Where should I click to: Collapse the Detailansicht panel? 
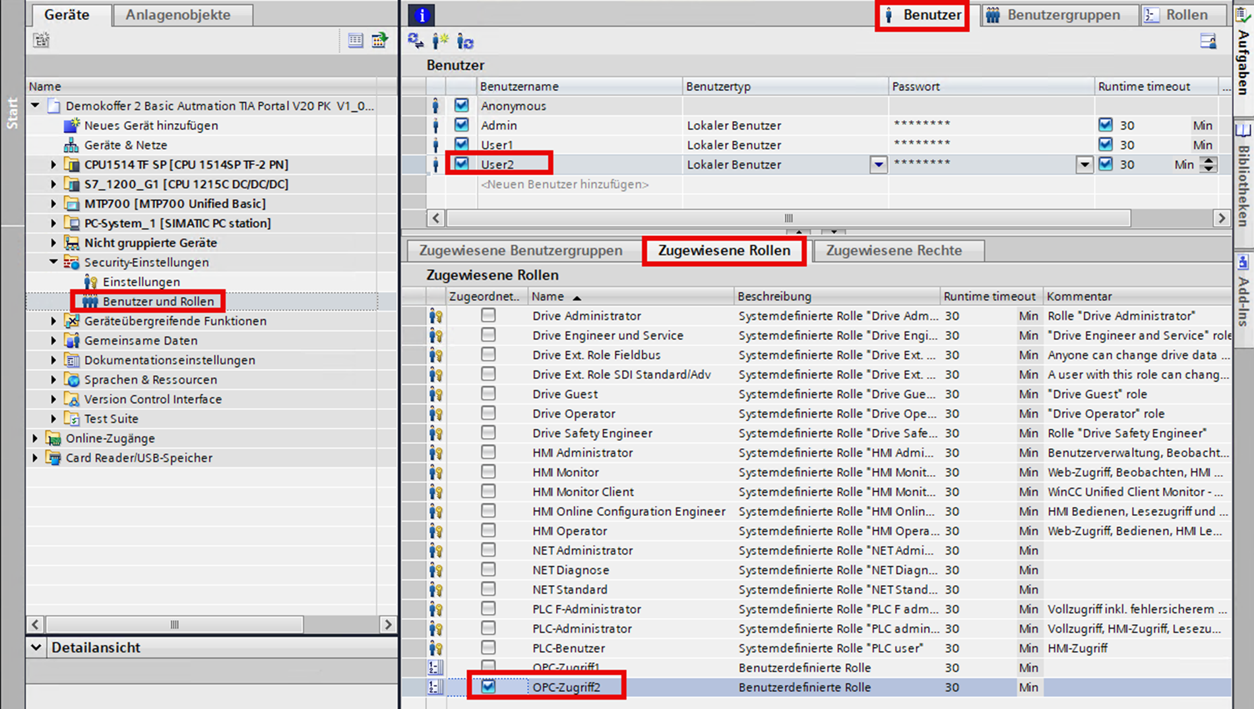click(x=36, y=648)
